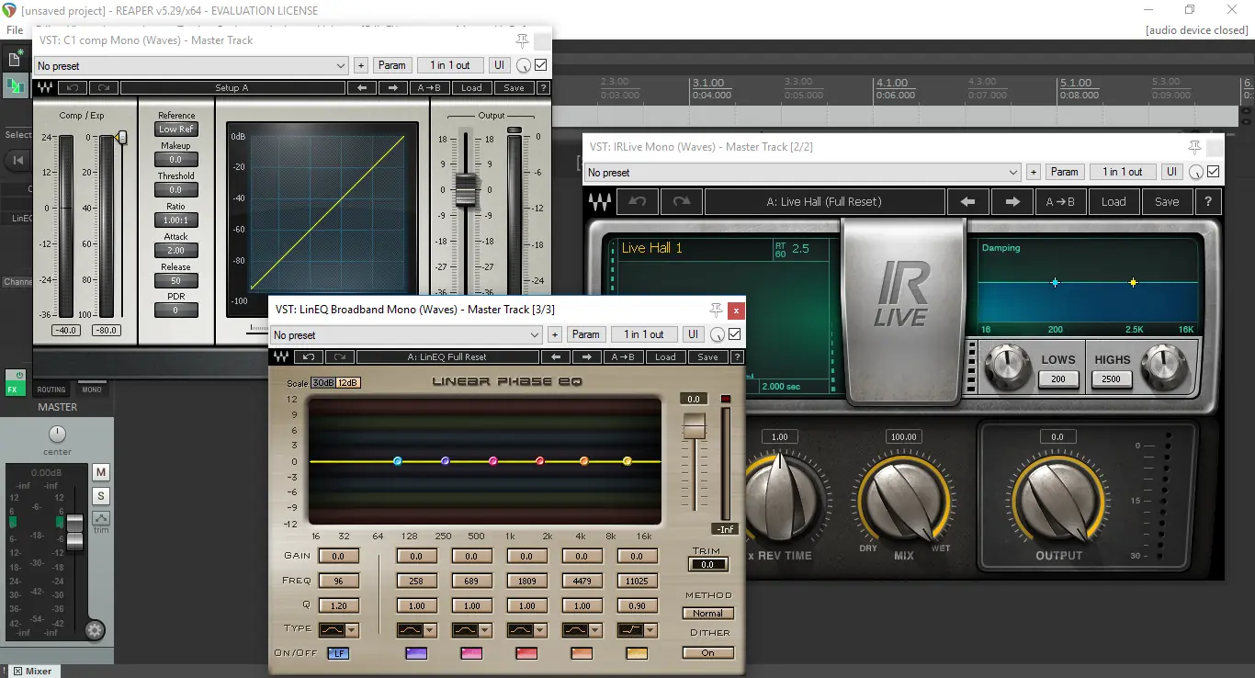Open the Live Hall (Full Reset) preset menu

tap(824, 202)
